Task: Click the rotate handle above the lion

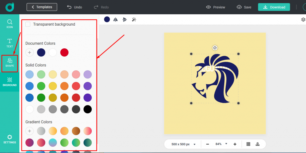Action: [x=215, y=48]
